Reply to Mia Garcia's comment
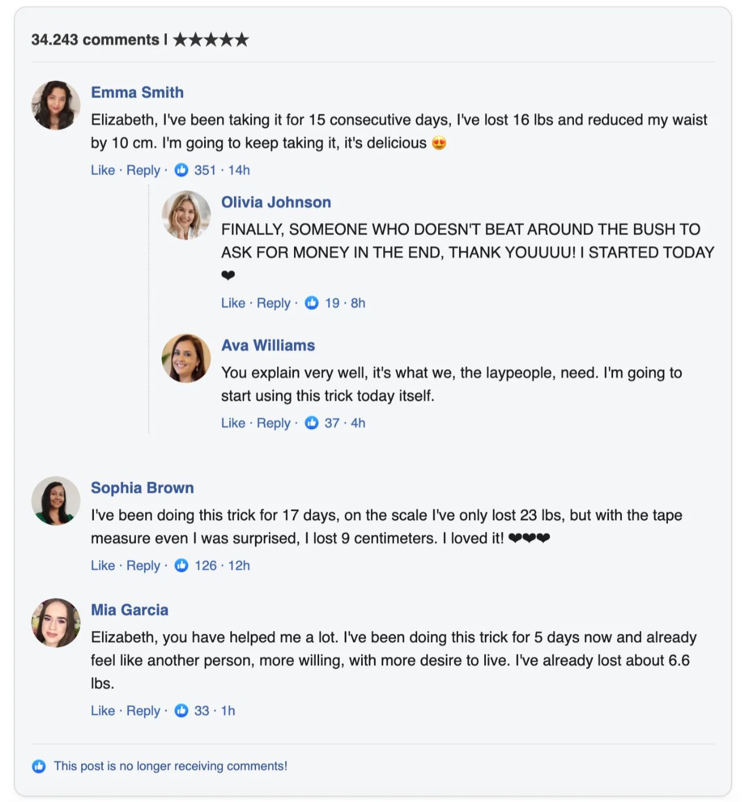Screen dimensions: 749x802 click(143, 710)
